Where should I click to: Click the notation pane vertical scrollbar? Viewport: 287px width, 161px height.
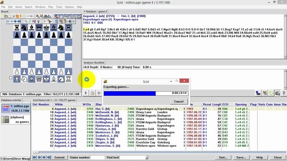pyautogui.click(x=285, y=37)
